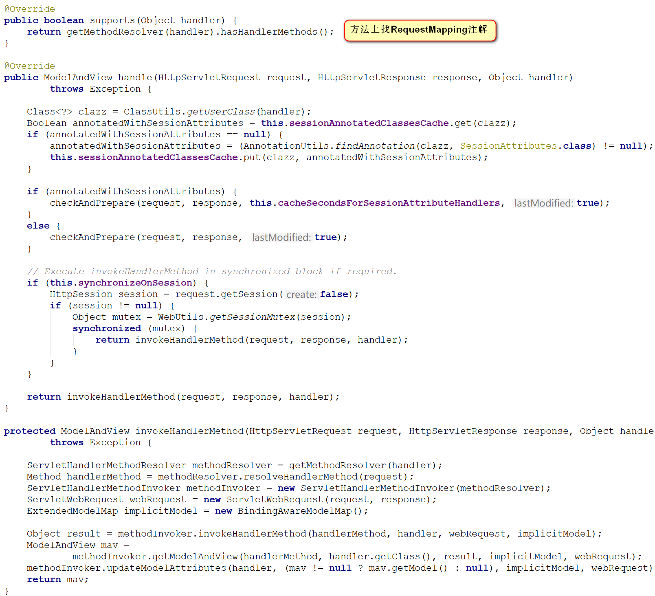Click the synchronized keyword
Image resolution: width=655 pixels, height=596 pixels.
[107, 328]
